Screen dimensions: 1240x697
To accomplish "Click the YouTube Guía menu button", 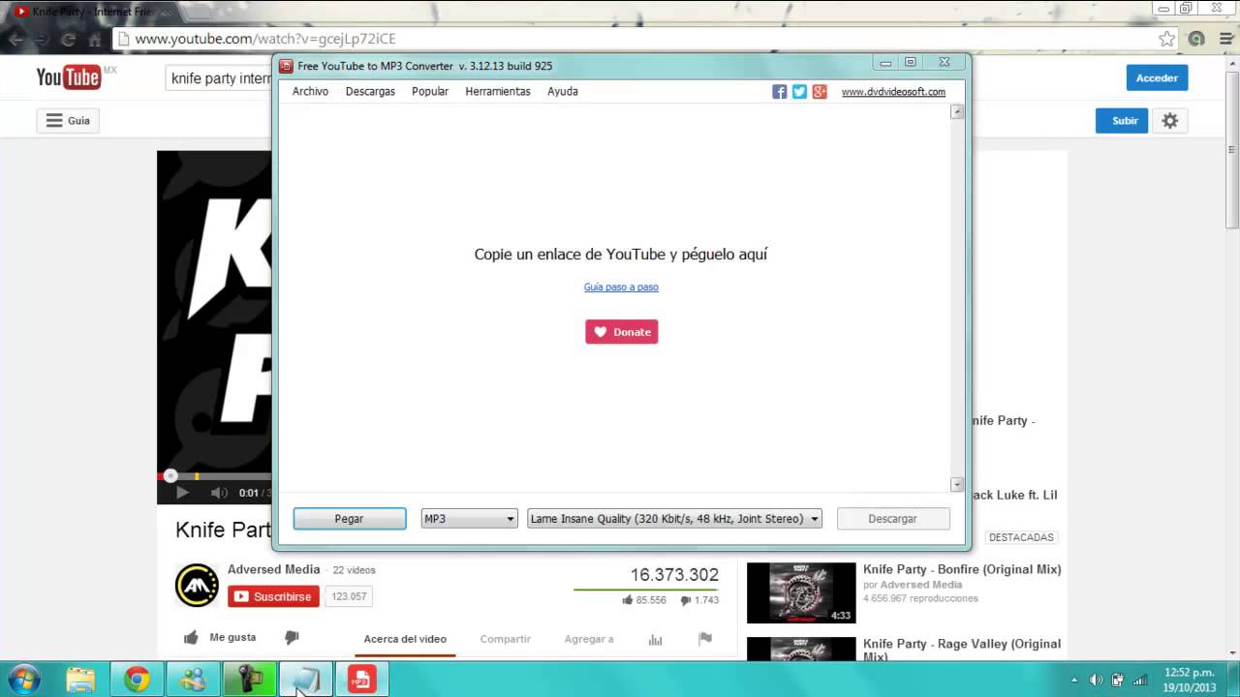I will (67, 121).
